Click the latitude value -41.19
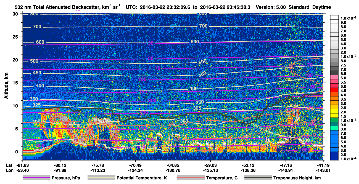This screenshot has height=184, width=359. 323,165
